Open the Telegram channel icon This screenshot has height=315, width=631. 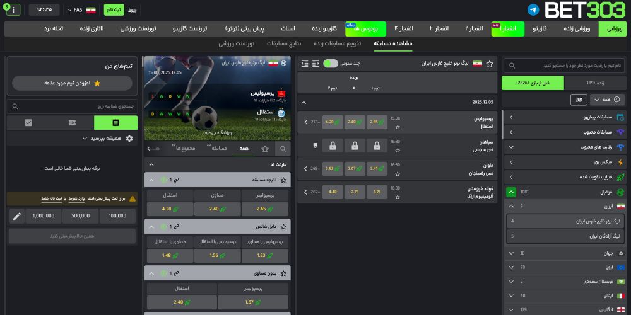534,10
